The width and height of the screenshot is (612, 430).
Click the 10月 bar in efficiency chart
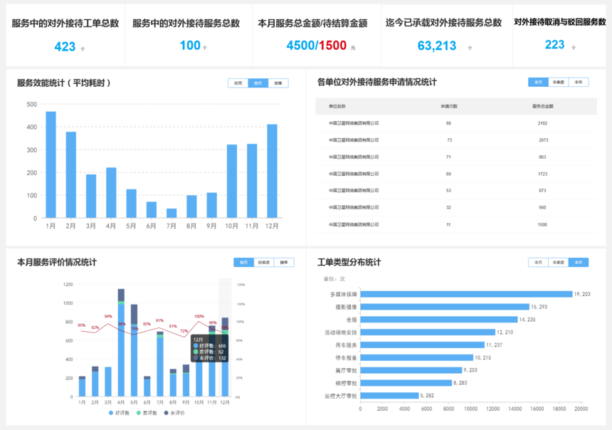[232, 182]
